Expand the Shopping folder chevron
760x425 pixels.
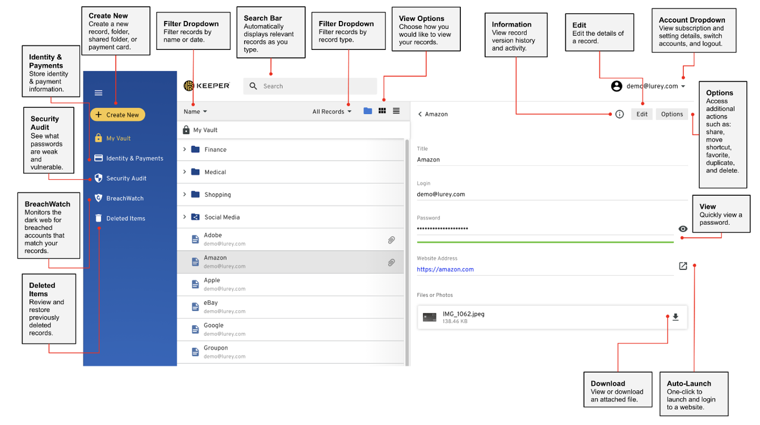click(184, 194)
